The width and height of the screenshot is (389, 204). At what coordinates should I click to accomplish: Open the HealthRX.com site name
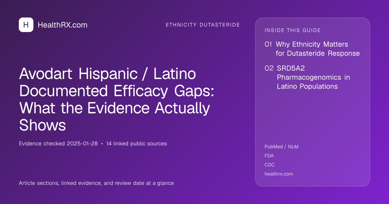63,25
